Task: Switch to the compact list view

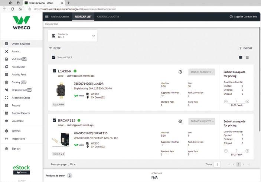Action: [247, 57]
